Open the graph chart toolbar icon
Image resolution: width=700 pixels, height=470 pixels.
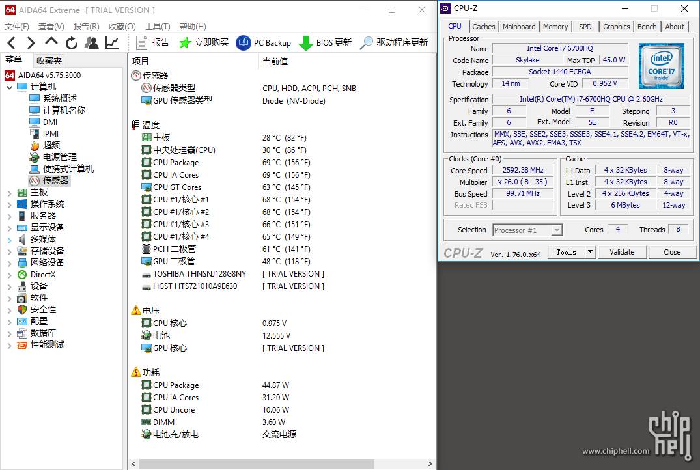tap(111, 43)
